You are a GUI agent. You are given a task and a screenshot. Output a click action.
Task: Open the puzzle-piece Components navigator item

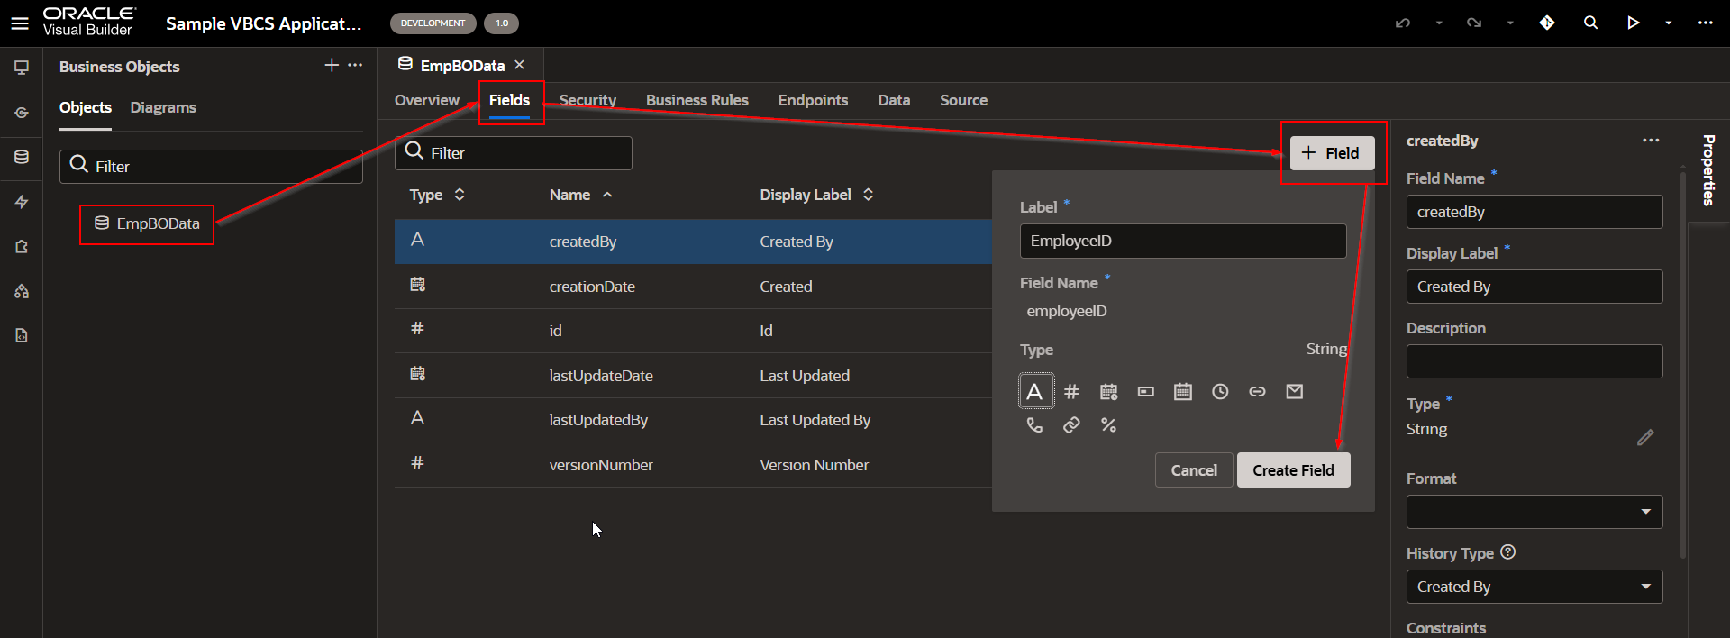(22, 246)
